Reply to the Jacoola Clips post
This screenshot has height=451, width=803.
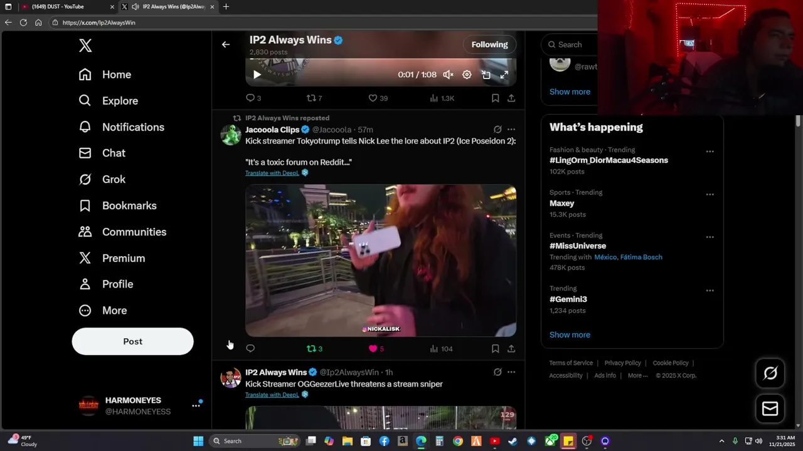click(x=250, y=349)
